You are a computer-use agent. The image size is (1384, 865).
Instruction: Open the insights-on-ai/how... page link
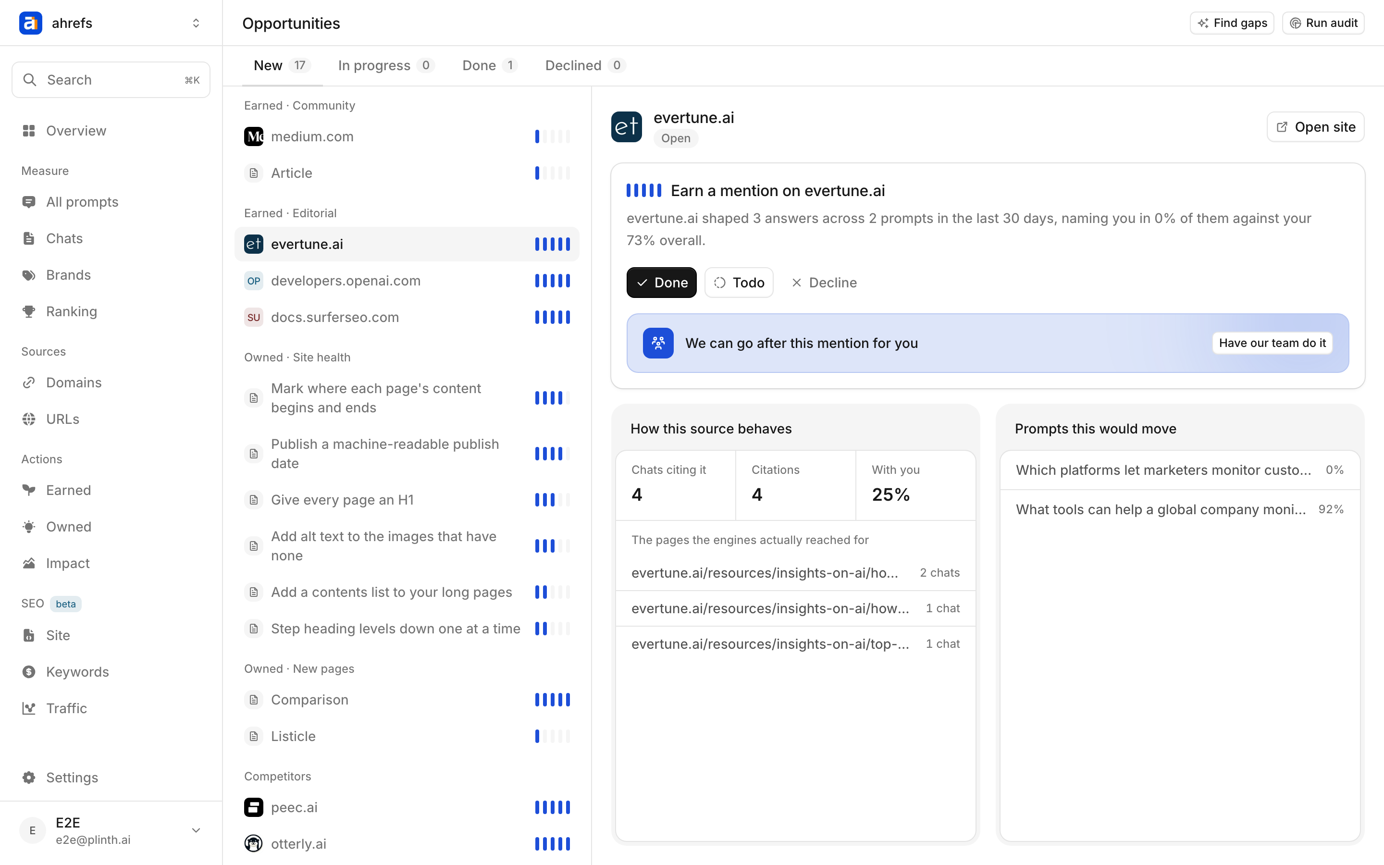click(795, 609)
